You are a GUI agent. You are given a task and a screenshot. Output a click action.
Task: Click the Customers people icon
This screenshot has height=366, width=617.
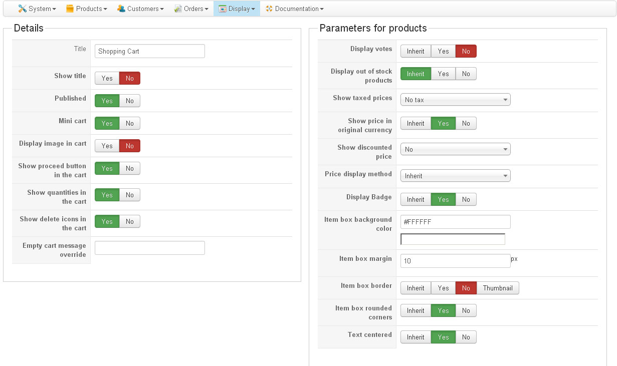point(121,9)
